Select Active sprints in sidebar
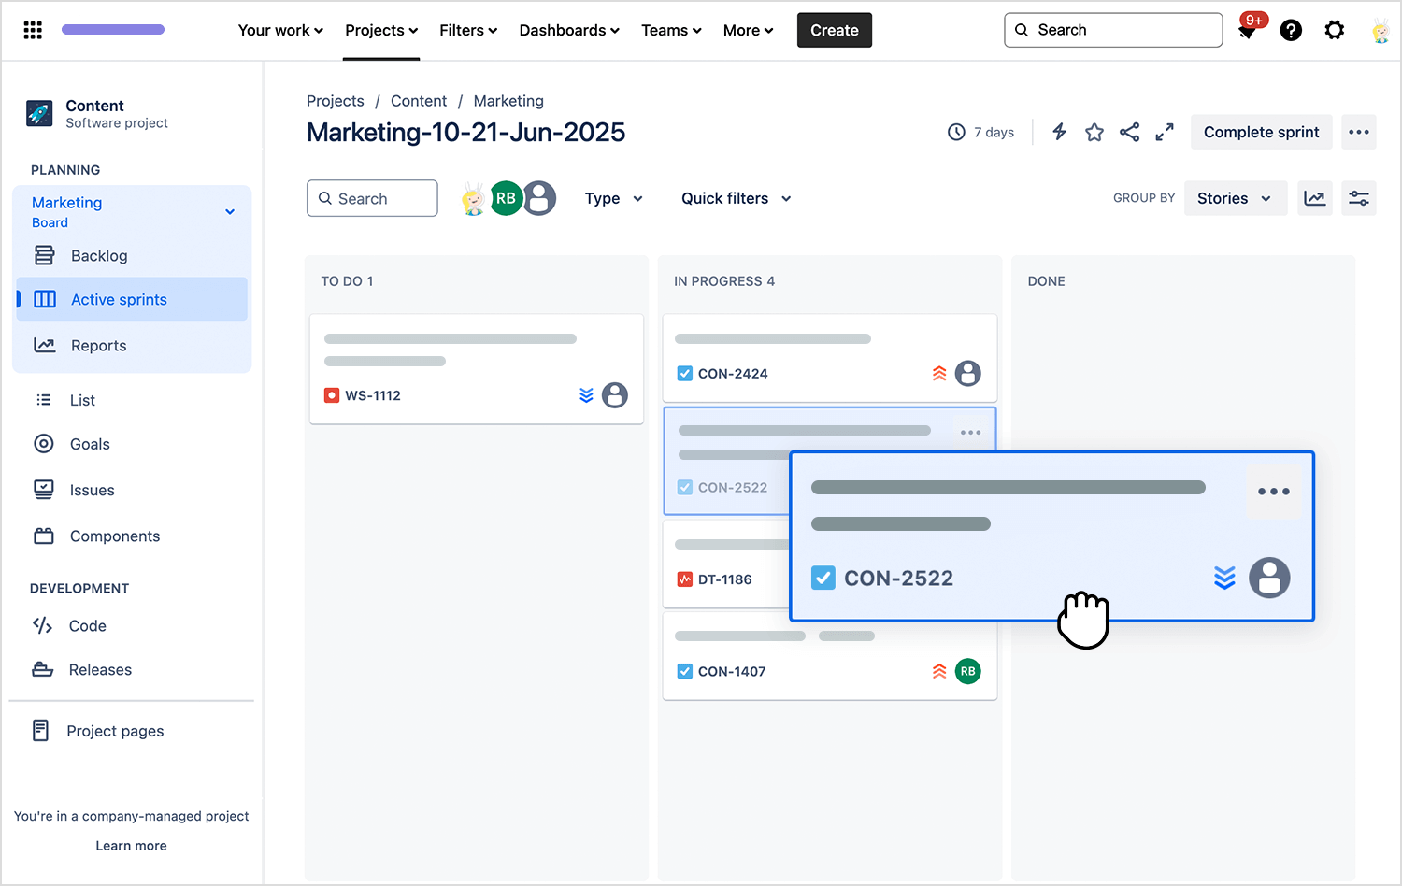Viewport: 1402px width, 886px height. click(x=132, y=299)
